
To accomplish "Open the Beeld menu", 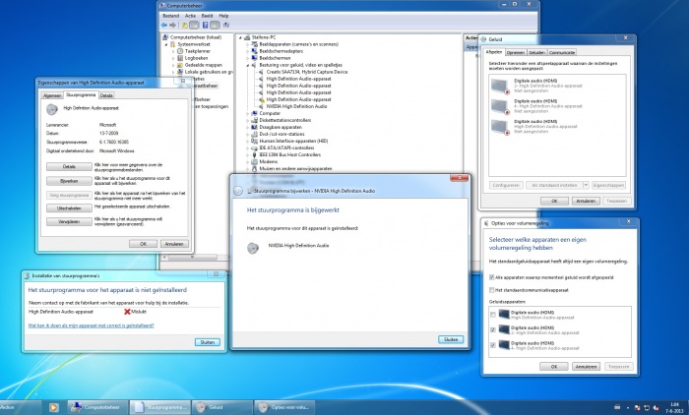I will 207,16.
